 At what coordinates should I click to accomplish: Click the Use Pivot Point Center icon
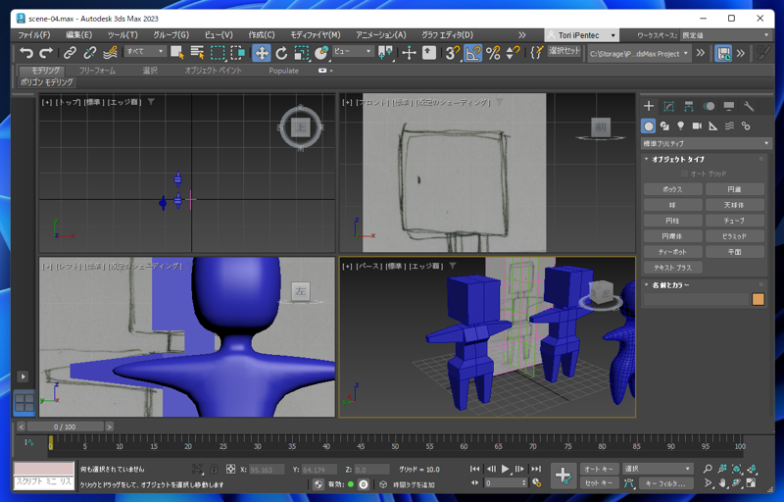click(x=385, y=53)
